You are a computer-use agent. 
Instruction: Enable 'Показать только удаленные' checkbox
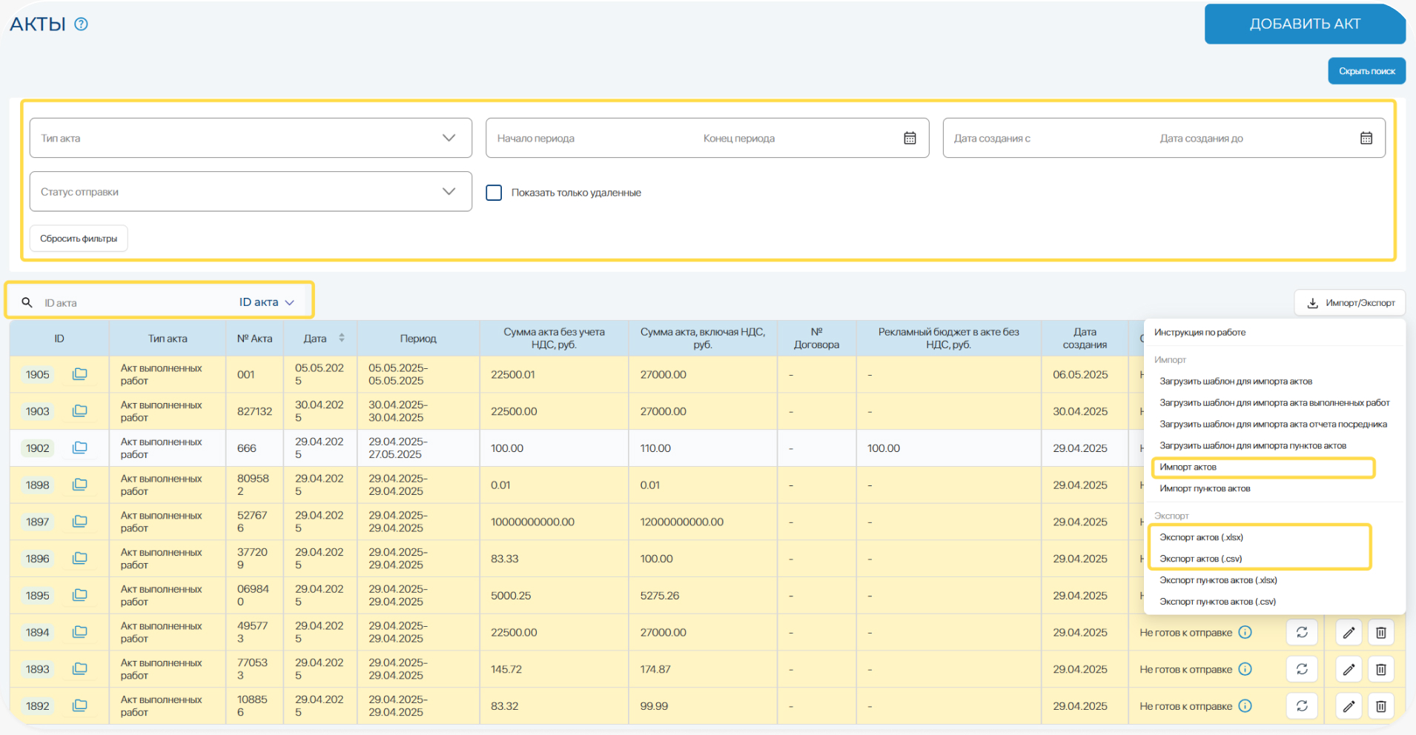(x=494, y=193)
